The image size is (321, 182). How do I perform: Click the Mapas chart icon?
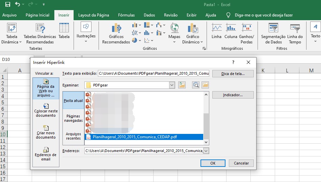tap(175, 28)
